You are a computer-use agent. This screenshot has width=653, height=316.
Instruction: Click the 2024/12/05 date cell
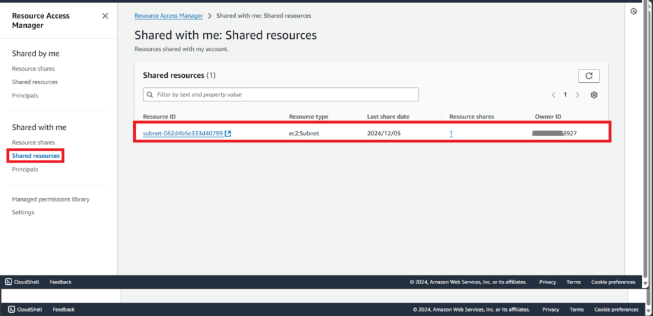383,133
